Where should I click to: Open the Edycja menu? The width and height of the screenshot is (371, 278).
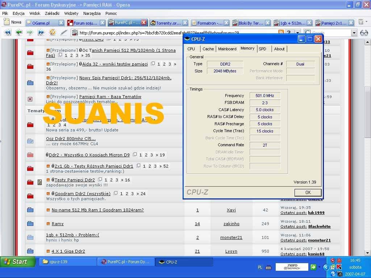tap(18, 13)
